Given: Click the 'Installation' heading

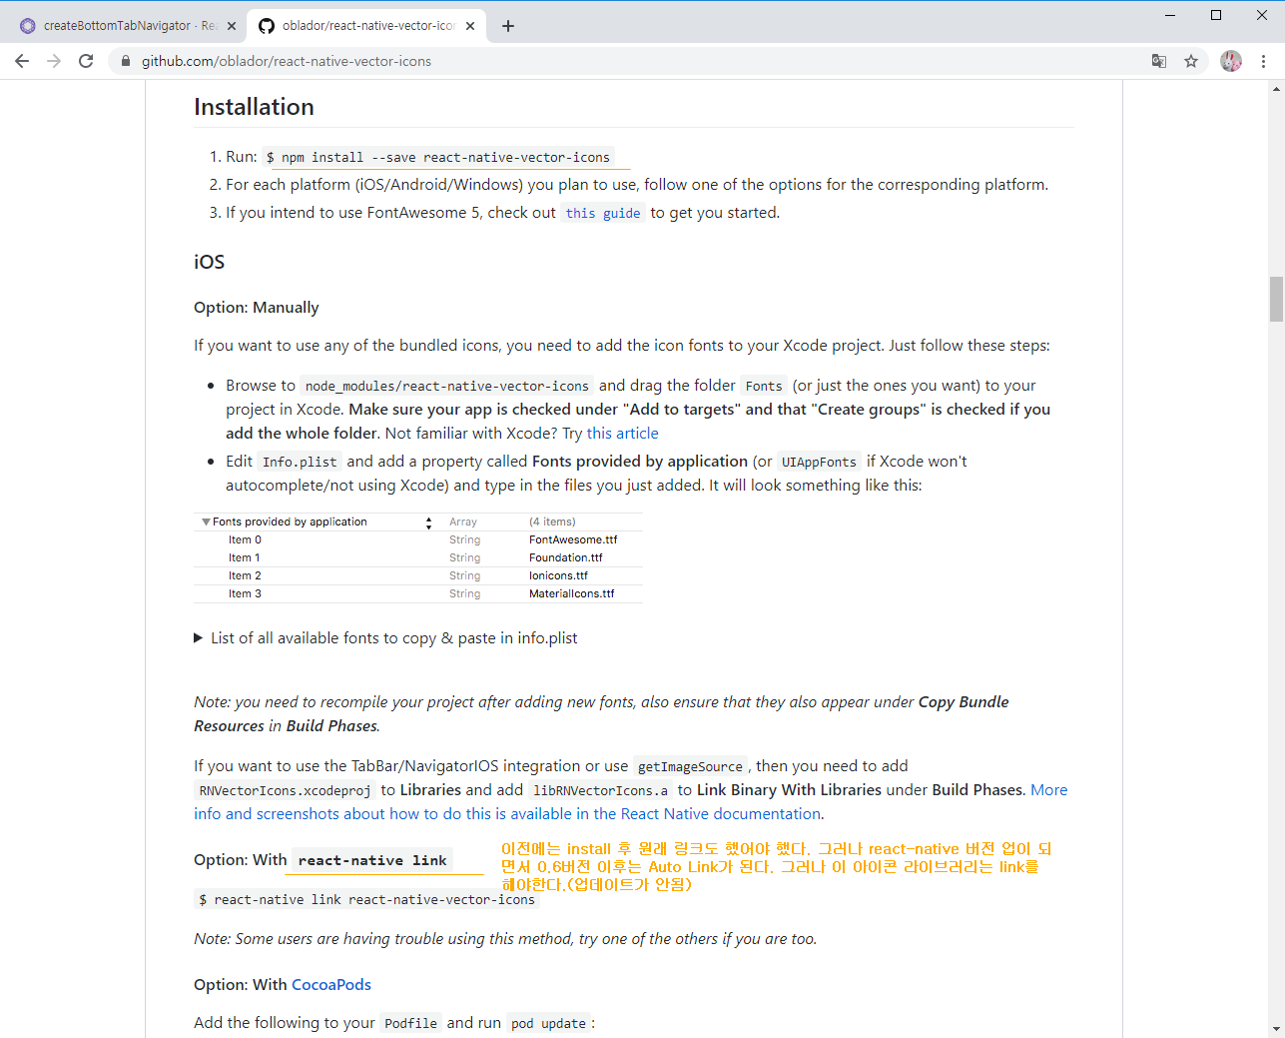Looking at the screenshot, I should (x=254, y=107).
